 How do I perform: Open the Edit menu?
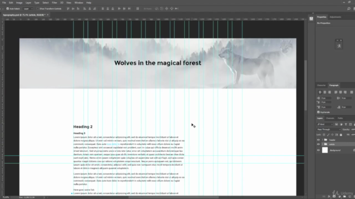click(x=11, y=3)
